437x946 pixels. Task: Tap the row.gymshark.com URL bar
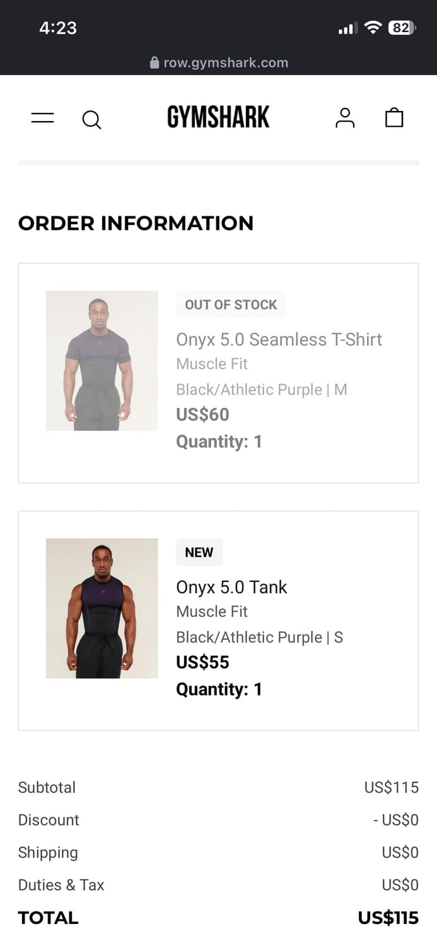click(x=225, y=62)
